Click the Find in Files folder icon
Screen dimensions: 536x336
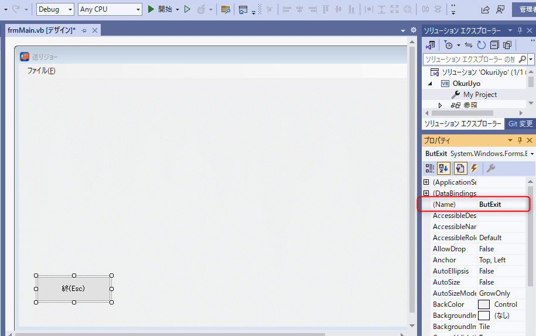226,9
